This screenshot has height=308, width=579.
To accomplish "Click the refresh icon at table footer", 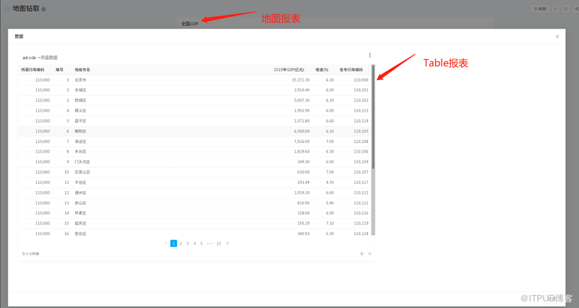I will coord(362,253).
